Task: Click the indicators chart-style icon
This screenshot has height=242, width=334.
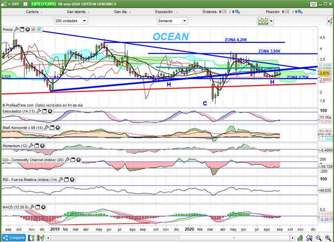Action: 263,21
